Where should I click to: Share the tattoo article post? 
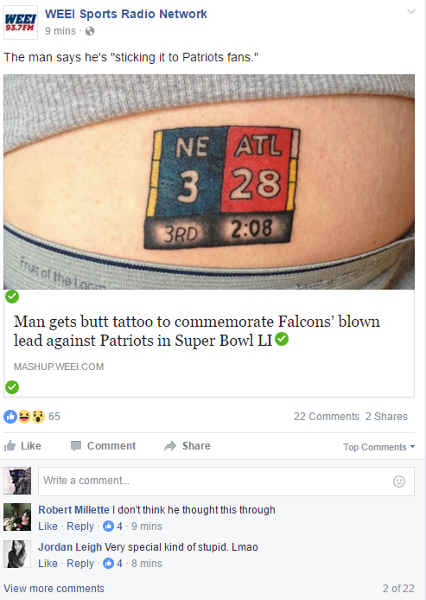coord(187,446)
